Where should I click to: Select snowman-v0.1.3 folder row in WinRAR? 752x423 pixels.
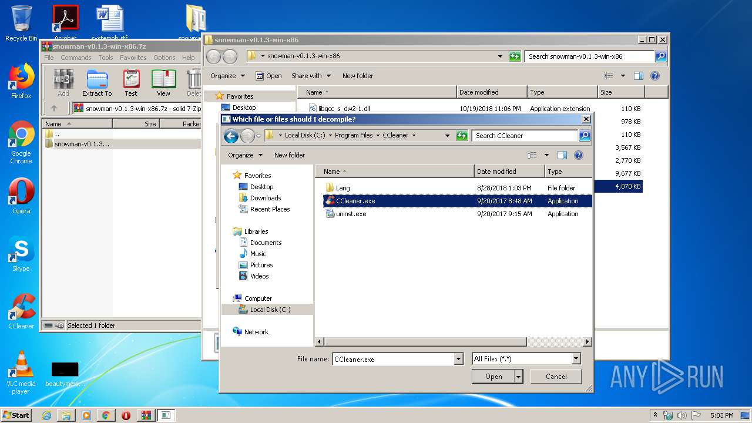[122, 144]
